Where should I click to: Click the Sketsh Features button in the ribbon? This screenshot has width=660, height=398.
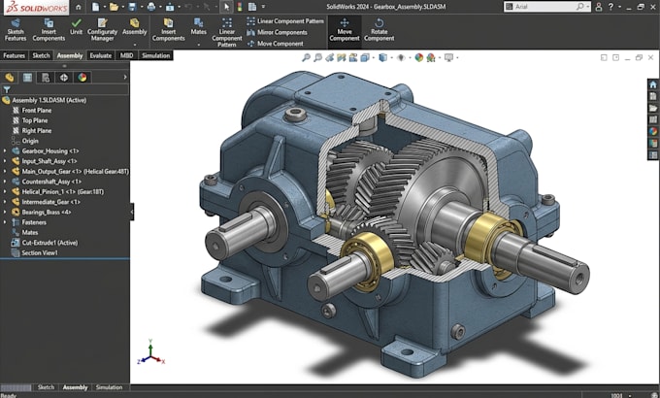[x=16, y=29]
